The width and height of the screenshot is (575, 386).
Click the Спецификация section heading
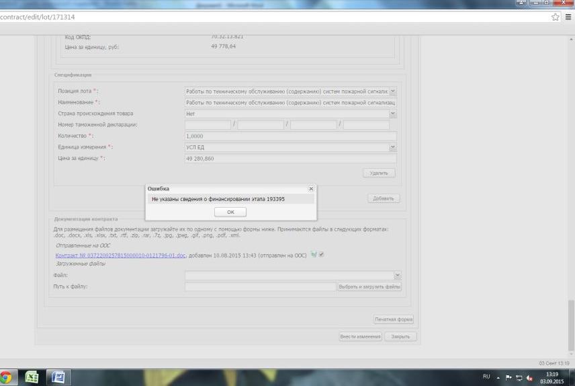pos(73,75)
